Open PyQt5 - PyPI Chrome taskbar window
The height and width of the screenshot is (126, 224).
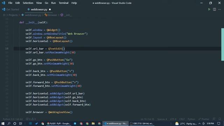[58, 124]
